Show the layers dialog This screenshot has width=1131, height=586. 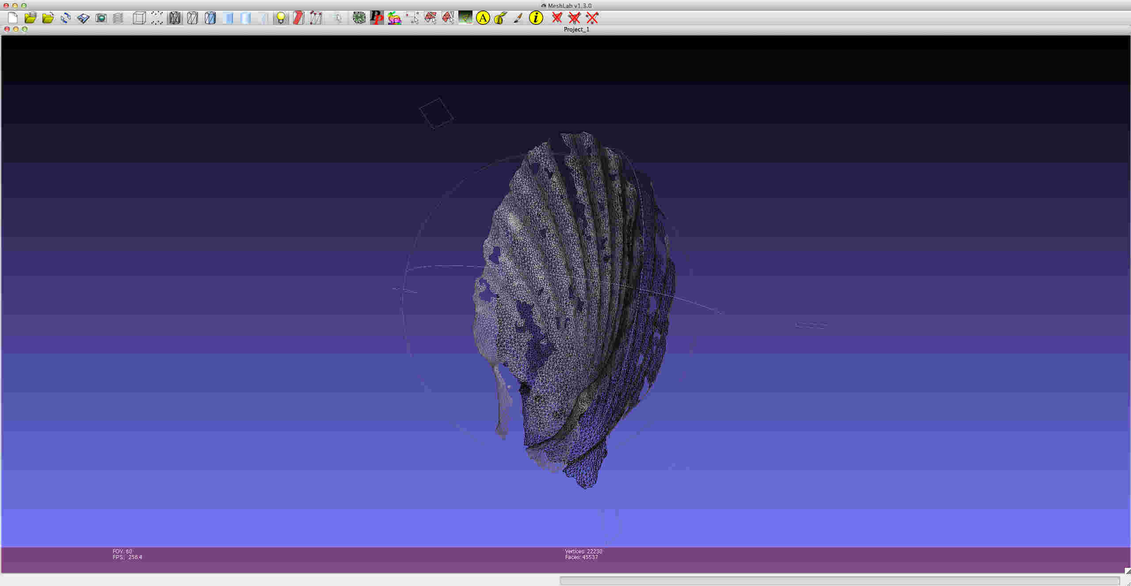(x=118, y=18)
